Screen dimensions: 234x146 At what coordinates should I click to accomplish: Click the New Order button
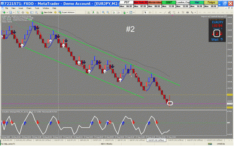[46, 12]
